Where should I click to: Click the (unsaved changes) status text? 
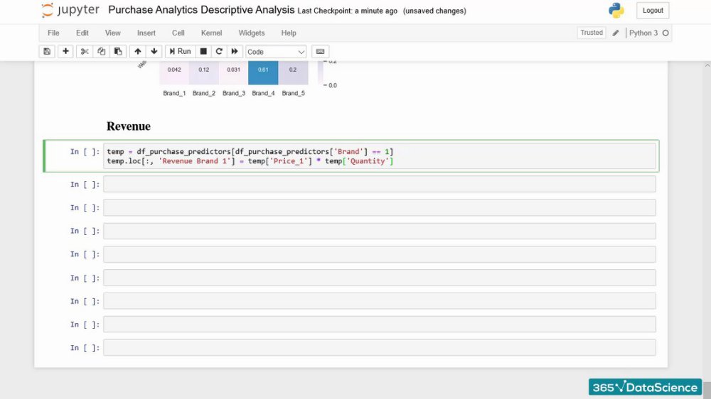point(434,11)
